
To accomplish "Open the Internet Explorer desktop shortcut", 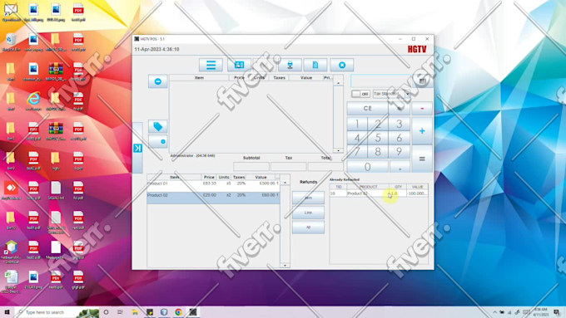I will click(33, 101).
